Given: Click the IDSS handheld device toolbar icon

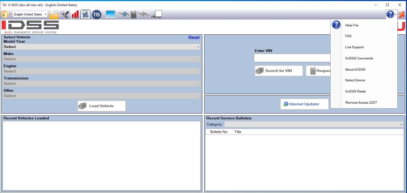Looking at the screenshot, I should click(x=134, y=14).
